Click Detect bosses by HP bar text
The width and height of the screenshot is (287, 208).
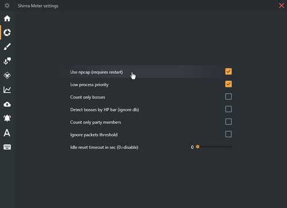click(104, 109)
